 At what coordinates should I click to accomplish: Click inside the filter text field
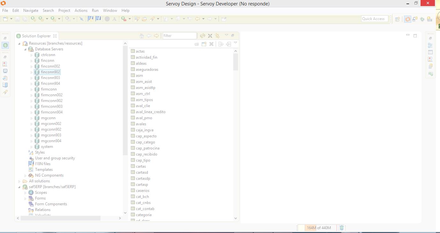(x=179, y=36)
